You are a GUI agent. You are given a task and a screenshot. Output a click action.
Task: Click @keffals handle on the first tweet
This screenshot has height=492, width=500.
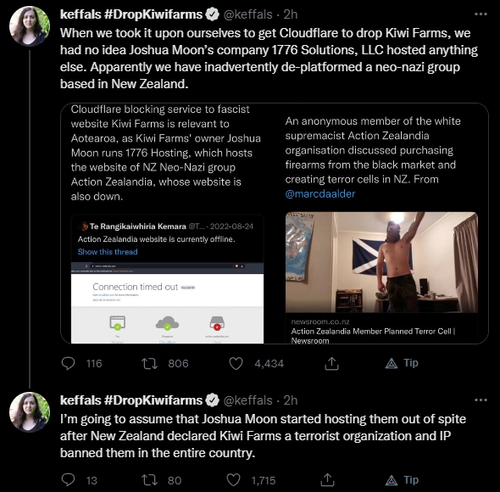[247, 14]
